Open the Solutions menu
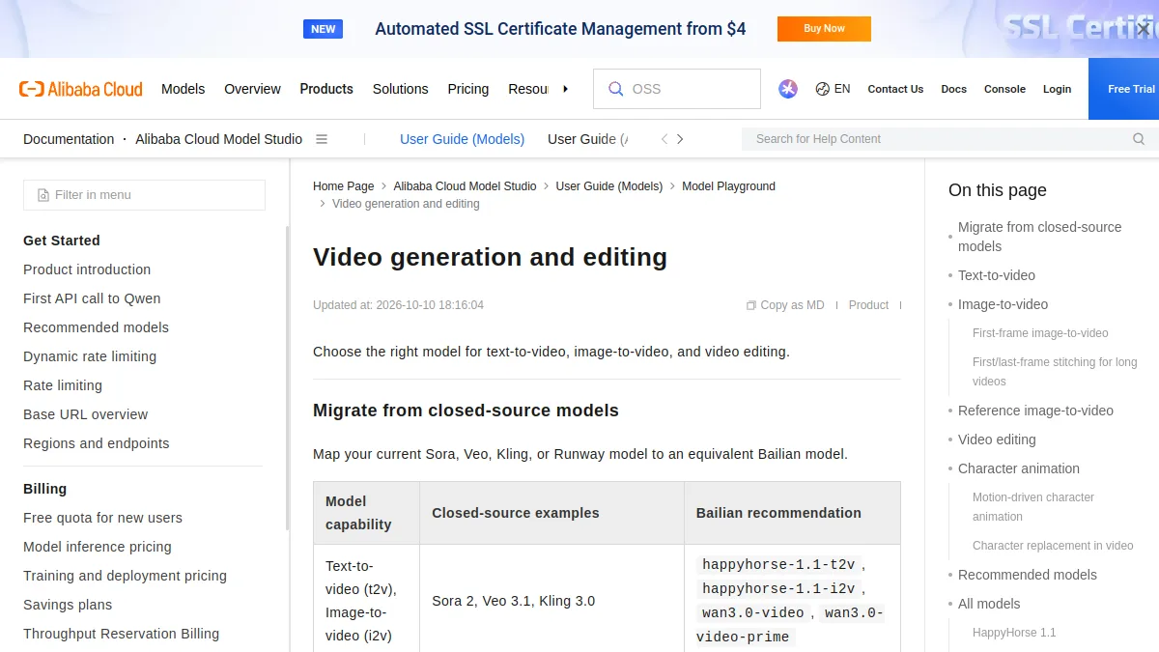 click(400, 89)
